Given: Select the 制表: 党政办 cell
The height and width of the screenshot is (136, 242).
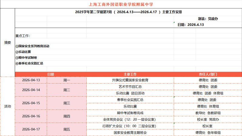Looking at the screenshot, I should pos(208,19).
